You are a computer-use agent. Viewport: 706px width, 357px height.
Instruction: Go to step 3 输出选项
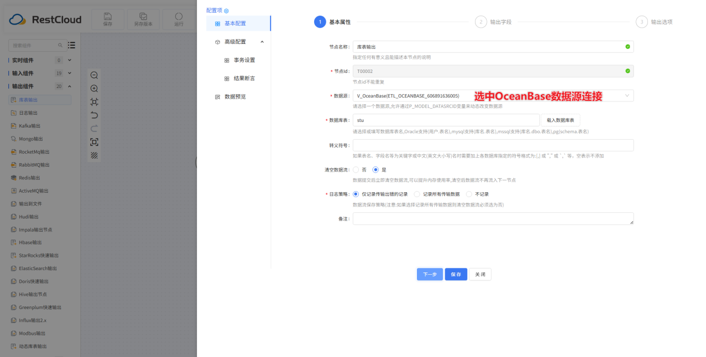[654, 22]
